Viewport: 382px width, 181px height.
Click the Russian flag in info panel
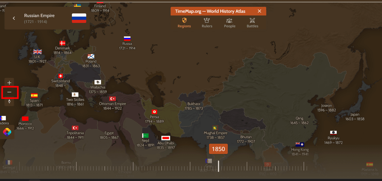pyautogui.click(x=79, y=18)
